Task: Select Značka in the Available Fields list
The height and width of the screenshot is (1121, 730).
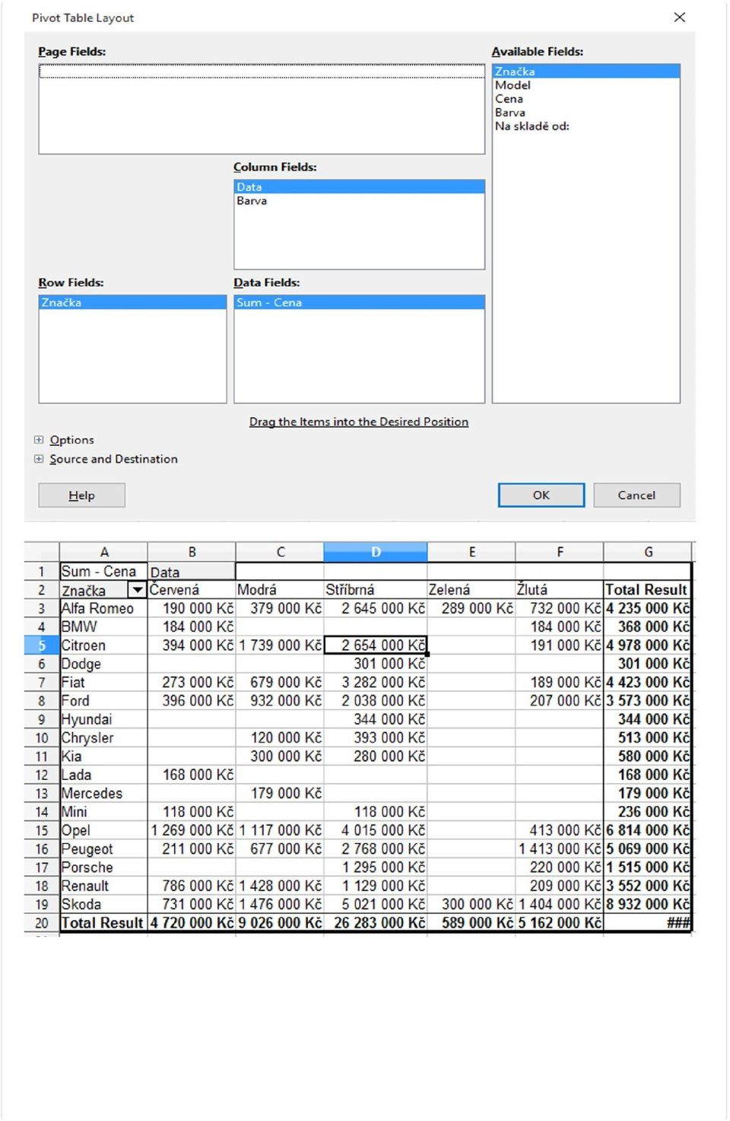Action: point(586,72)
